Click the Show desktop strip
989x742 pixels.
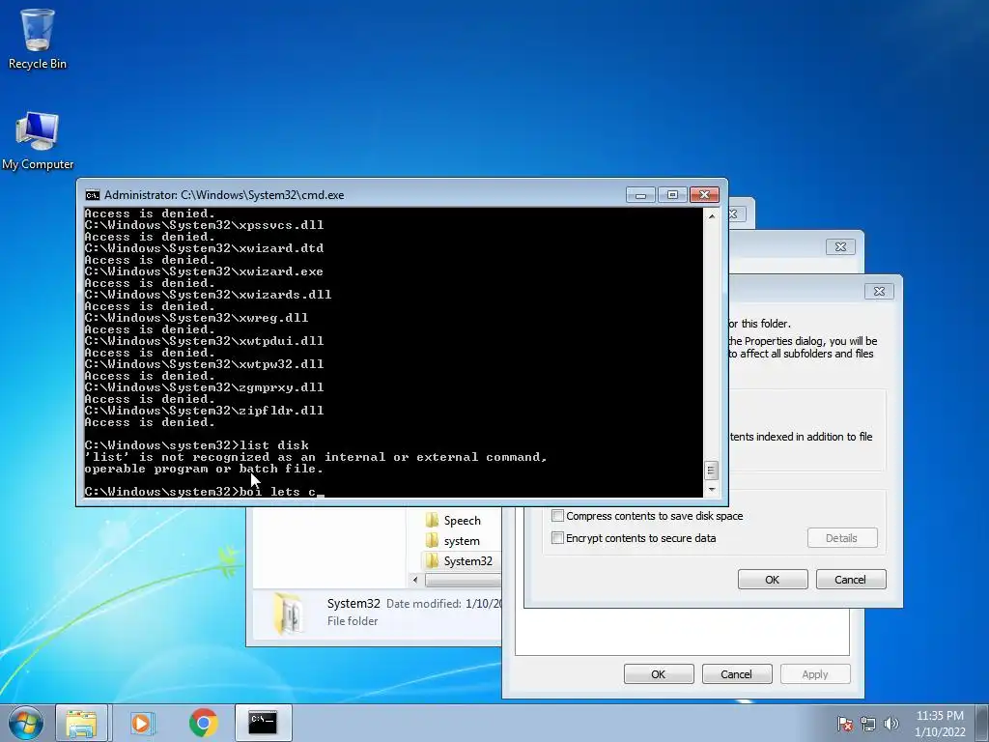(x=982, y=723)
